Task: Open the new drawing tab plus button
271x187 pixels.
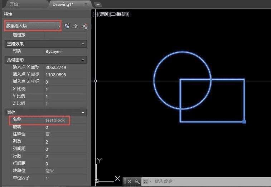Action: [x=98, y=5]
